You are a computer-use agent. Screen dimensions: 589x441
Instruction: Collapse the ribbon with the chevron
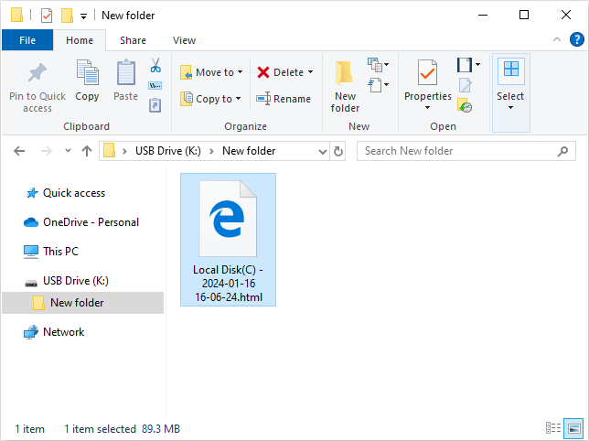point(556,39)
